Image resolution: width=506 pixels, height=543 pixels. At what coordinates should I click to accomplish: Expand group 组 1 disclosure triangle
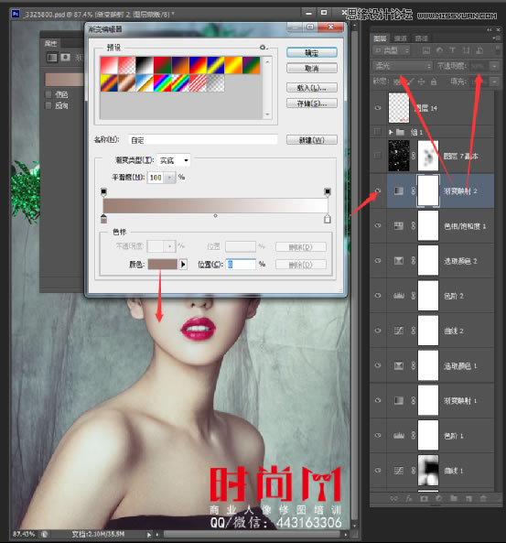point(391,132)
